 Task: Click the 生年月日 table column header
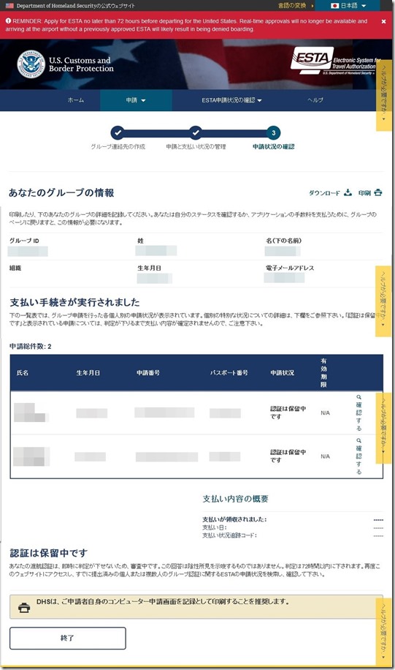coord(88,372)
